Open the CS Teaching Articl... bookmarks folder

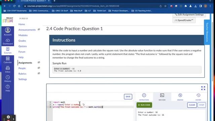[142, 11]
